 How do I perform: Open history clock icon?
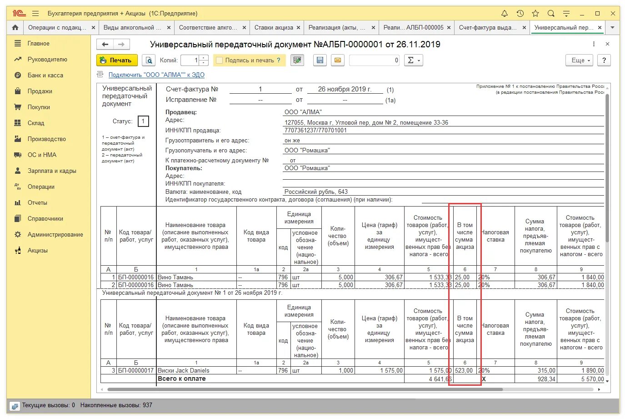tap(520, 13)
